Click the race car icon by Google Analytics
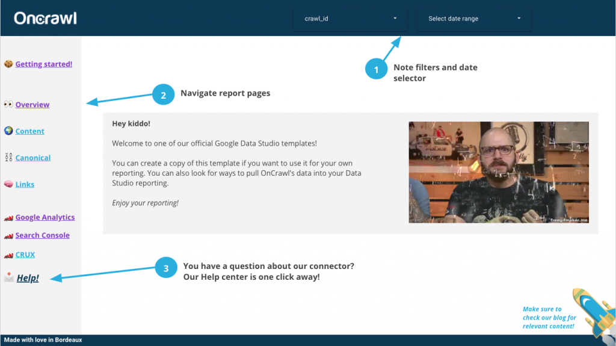The image size is (616, 346). (8, 218)
